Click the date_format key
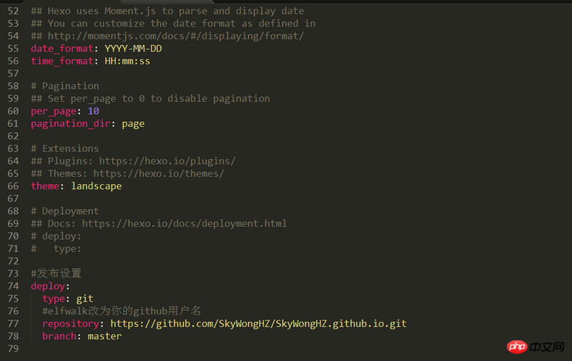Image resolution: width=572 pixels, height=361 pixels. coord(62,49)
